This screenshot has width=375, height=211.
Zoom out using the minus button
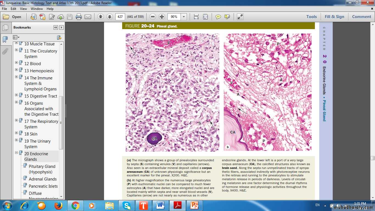[153, 17]
